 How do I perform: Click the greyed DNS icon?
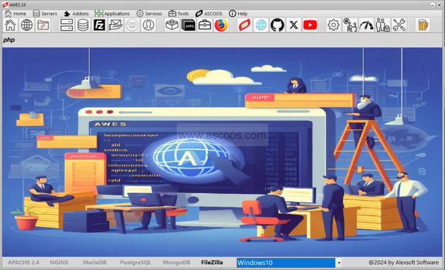coord(132,25)
